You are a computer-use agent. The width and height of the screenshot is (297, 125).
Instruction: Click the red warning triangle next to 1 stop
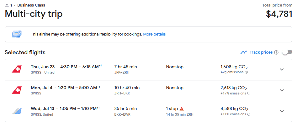(182, 109)
